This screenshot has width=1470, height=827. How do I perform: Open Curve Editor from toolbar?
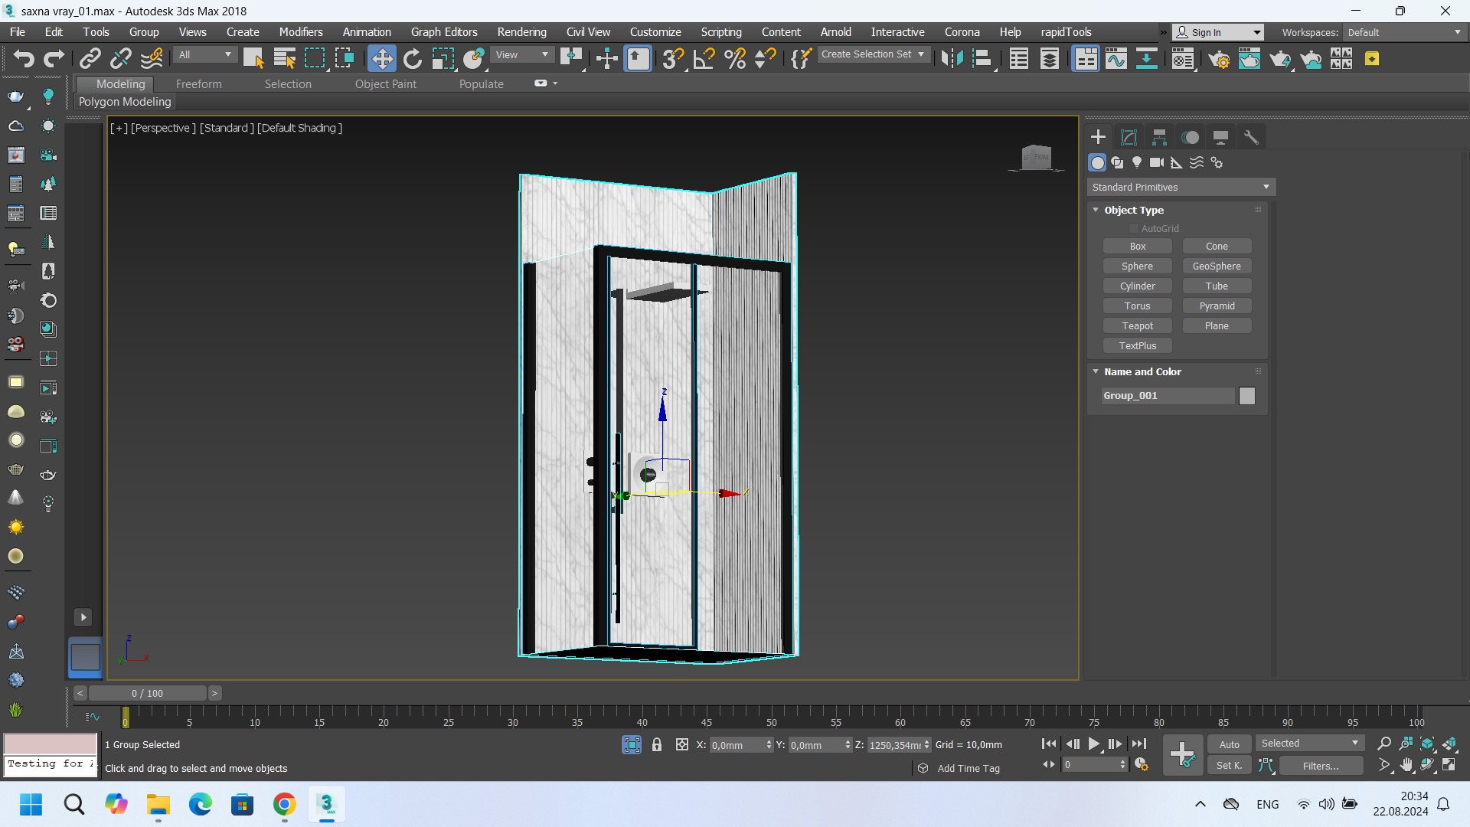click(x=1116, y=59)
